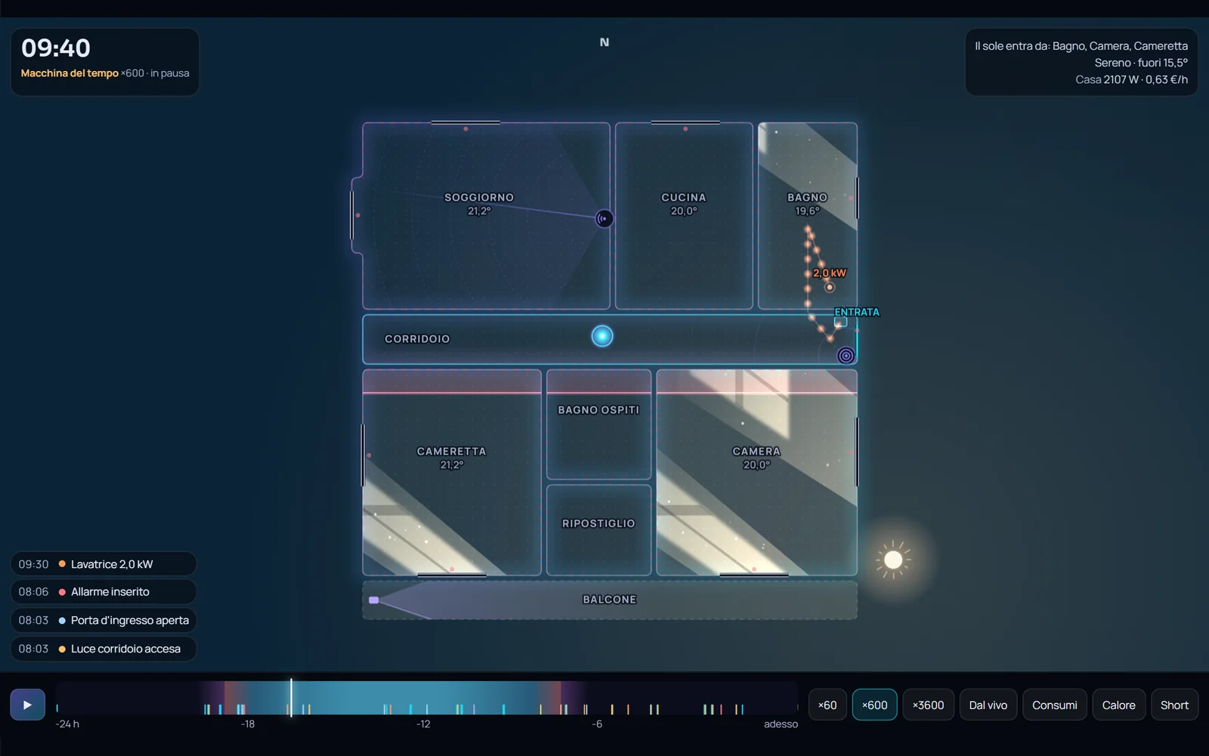Select the SOGGIORNO room label
The width and height of the screenshot is (1209, 756).
coord(479,197)
